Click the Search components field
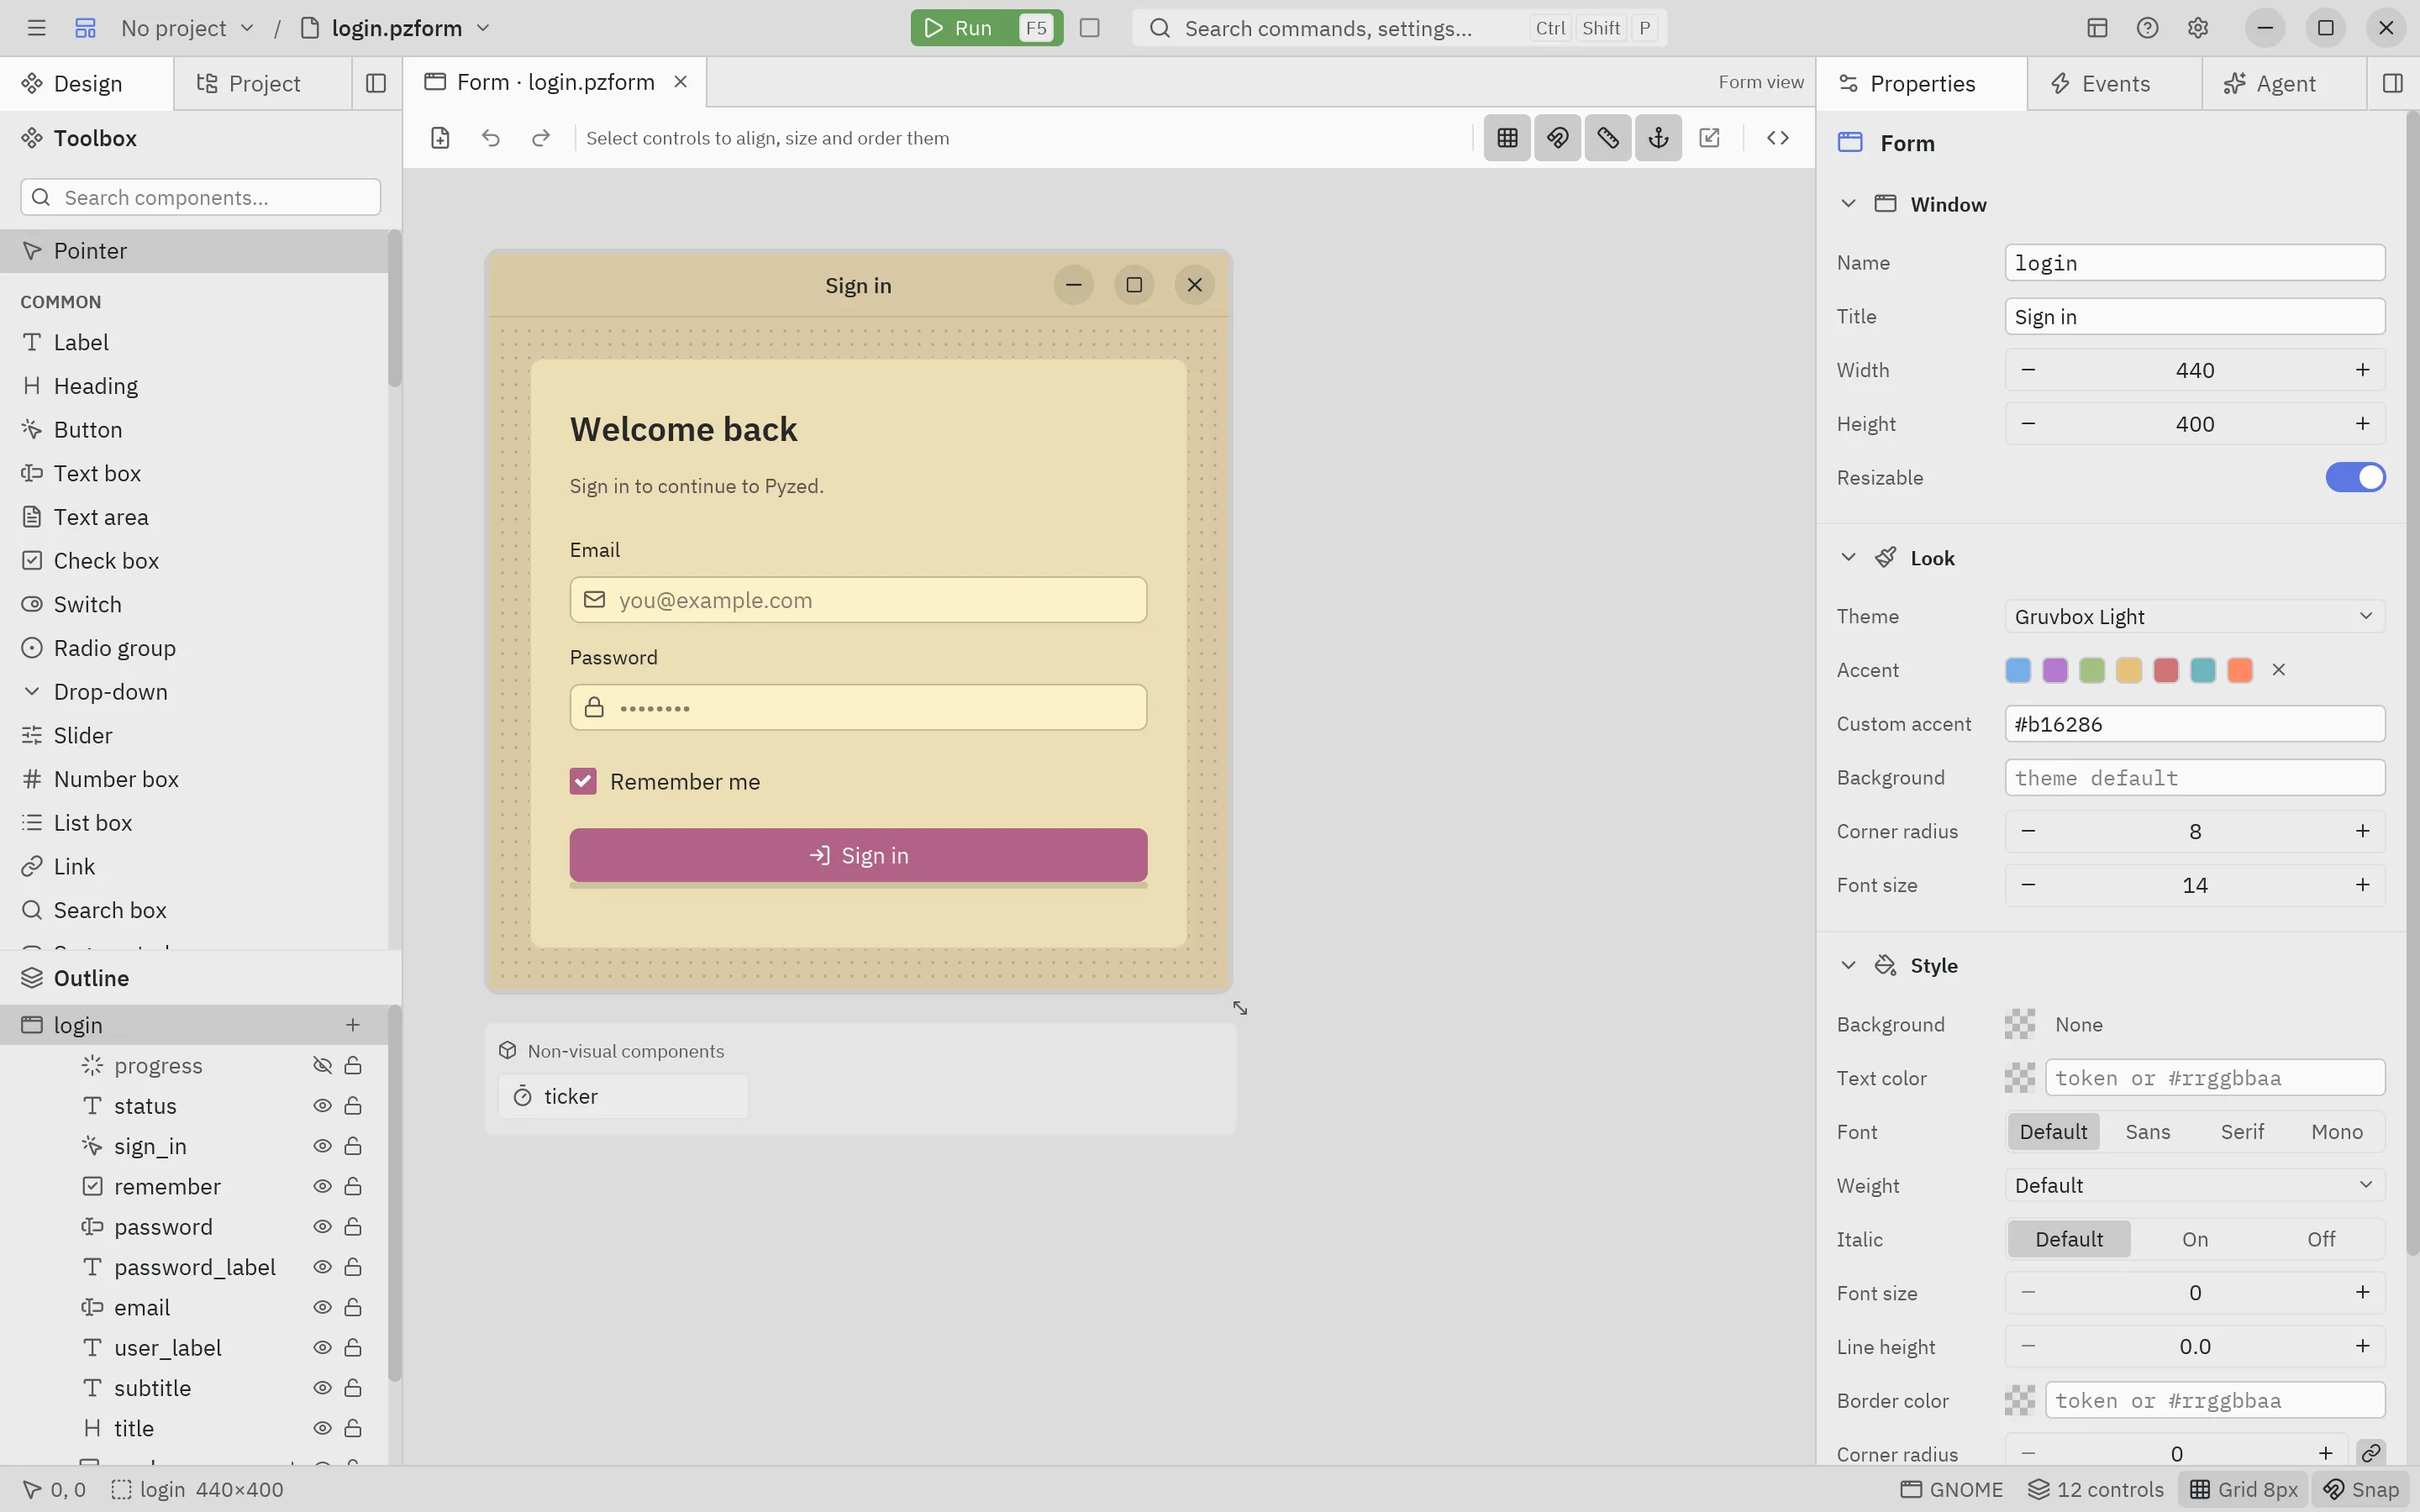This screenshot has width=2420, height=1512. tap(200, 197)
